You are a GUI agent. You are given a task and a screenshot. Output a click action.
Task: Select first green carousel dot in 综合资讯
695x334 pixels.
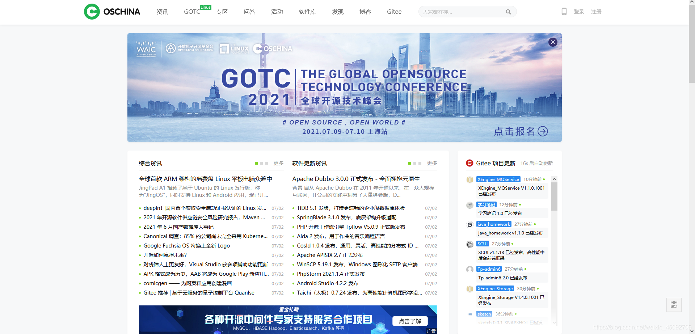pyautogui.click(x=256, y=163)
